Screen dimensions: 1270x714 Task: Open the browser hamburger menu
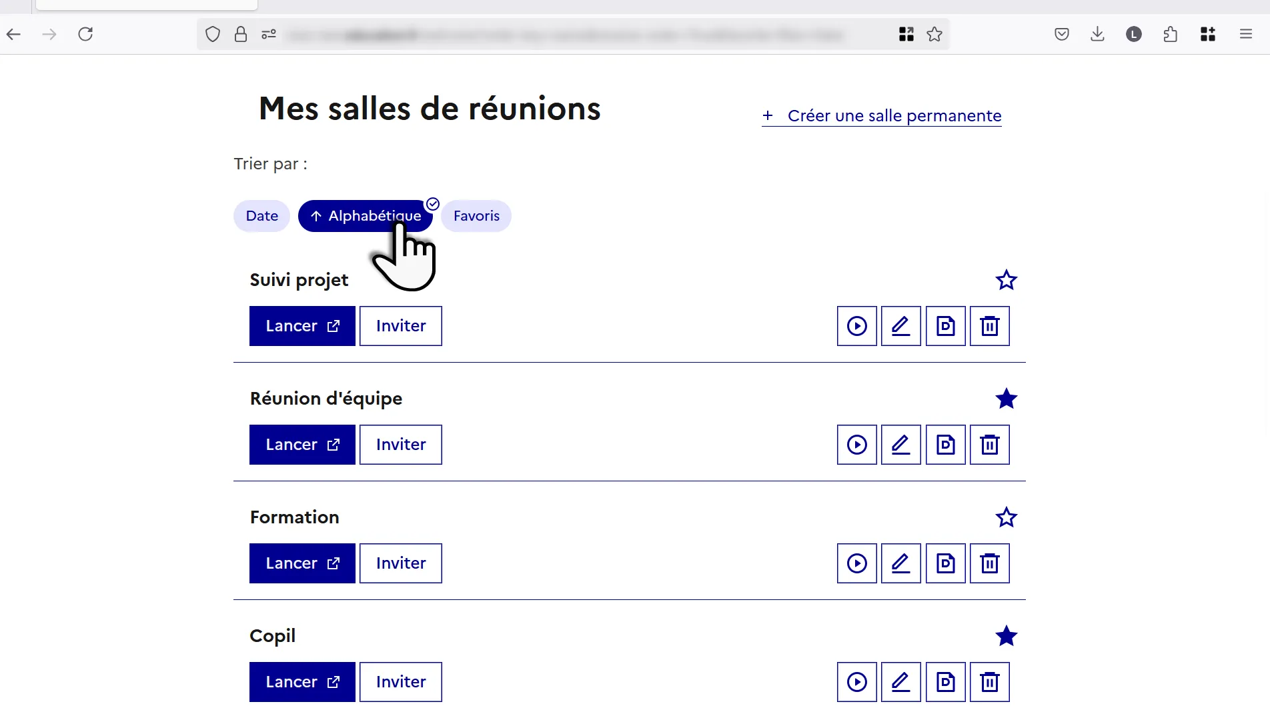point(1245,34)
